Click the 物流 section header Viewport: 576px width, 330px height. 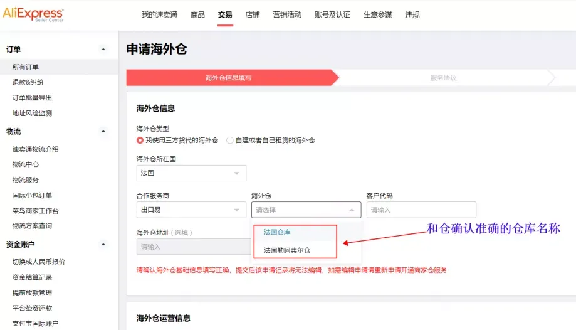[x=14, y=131]
